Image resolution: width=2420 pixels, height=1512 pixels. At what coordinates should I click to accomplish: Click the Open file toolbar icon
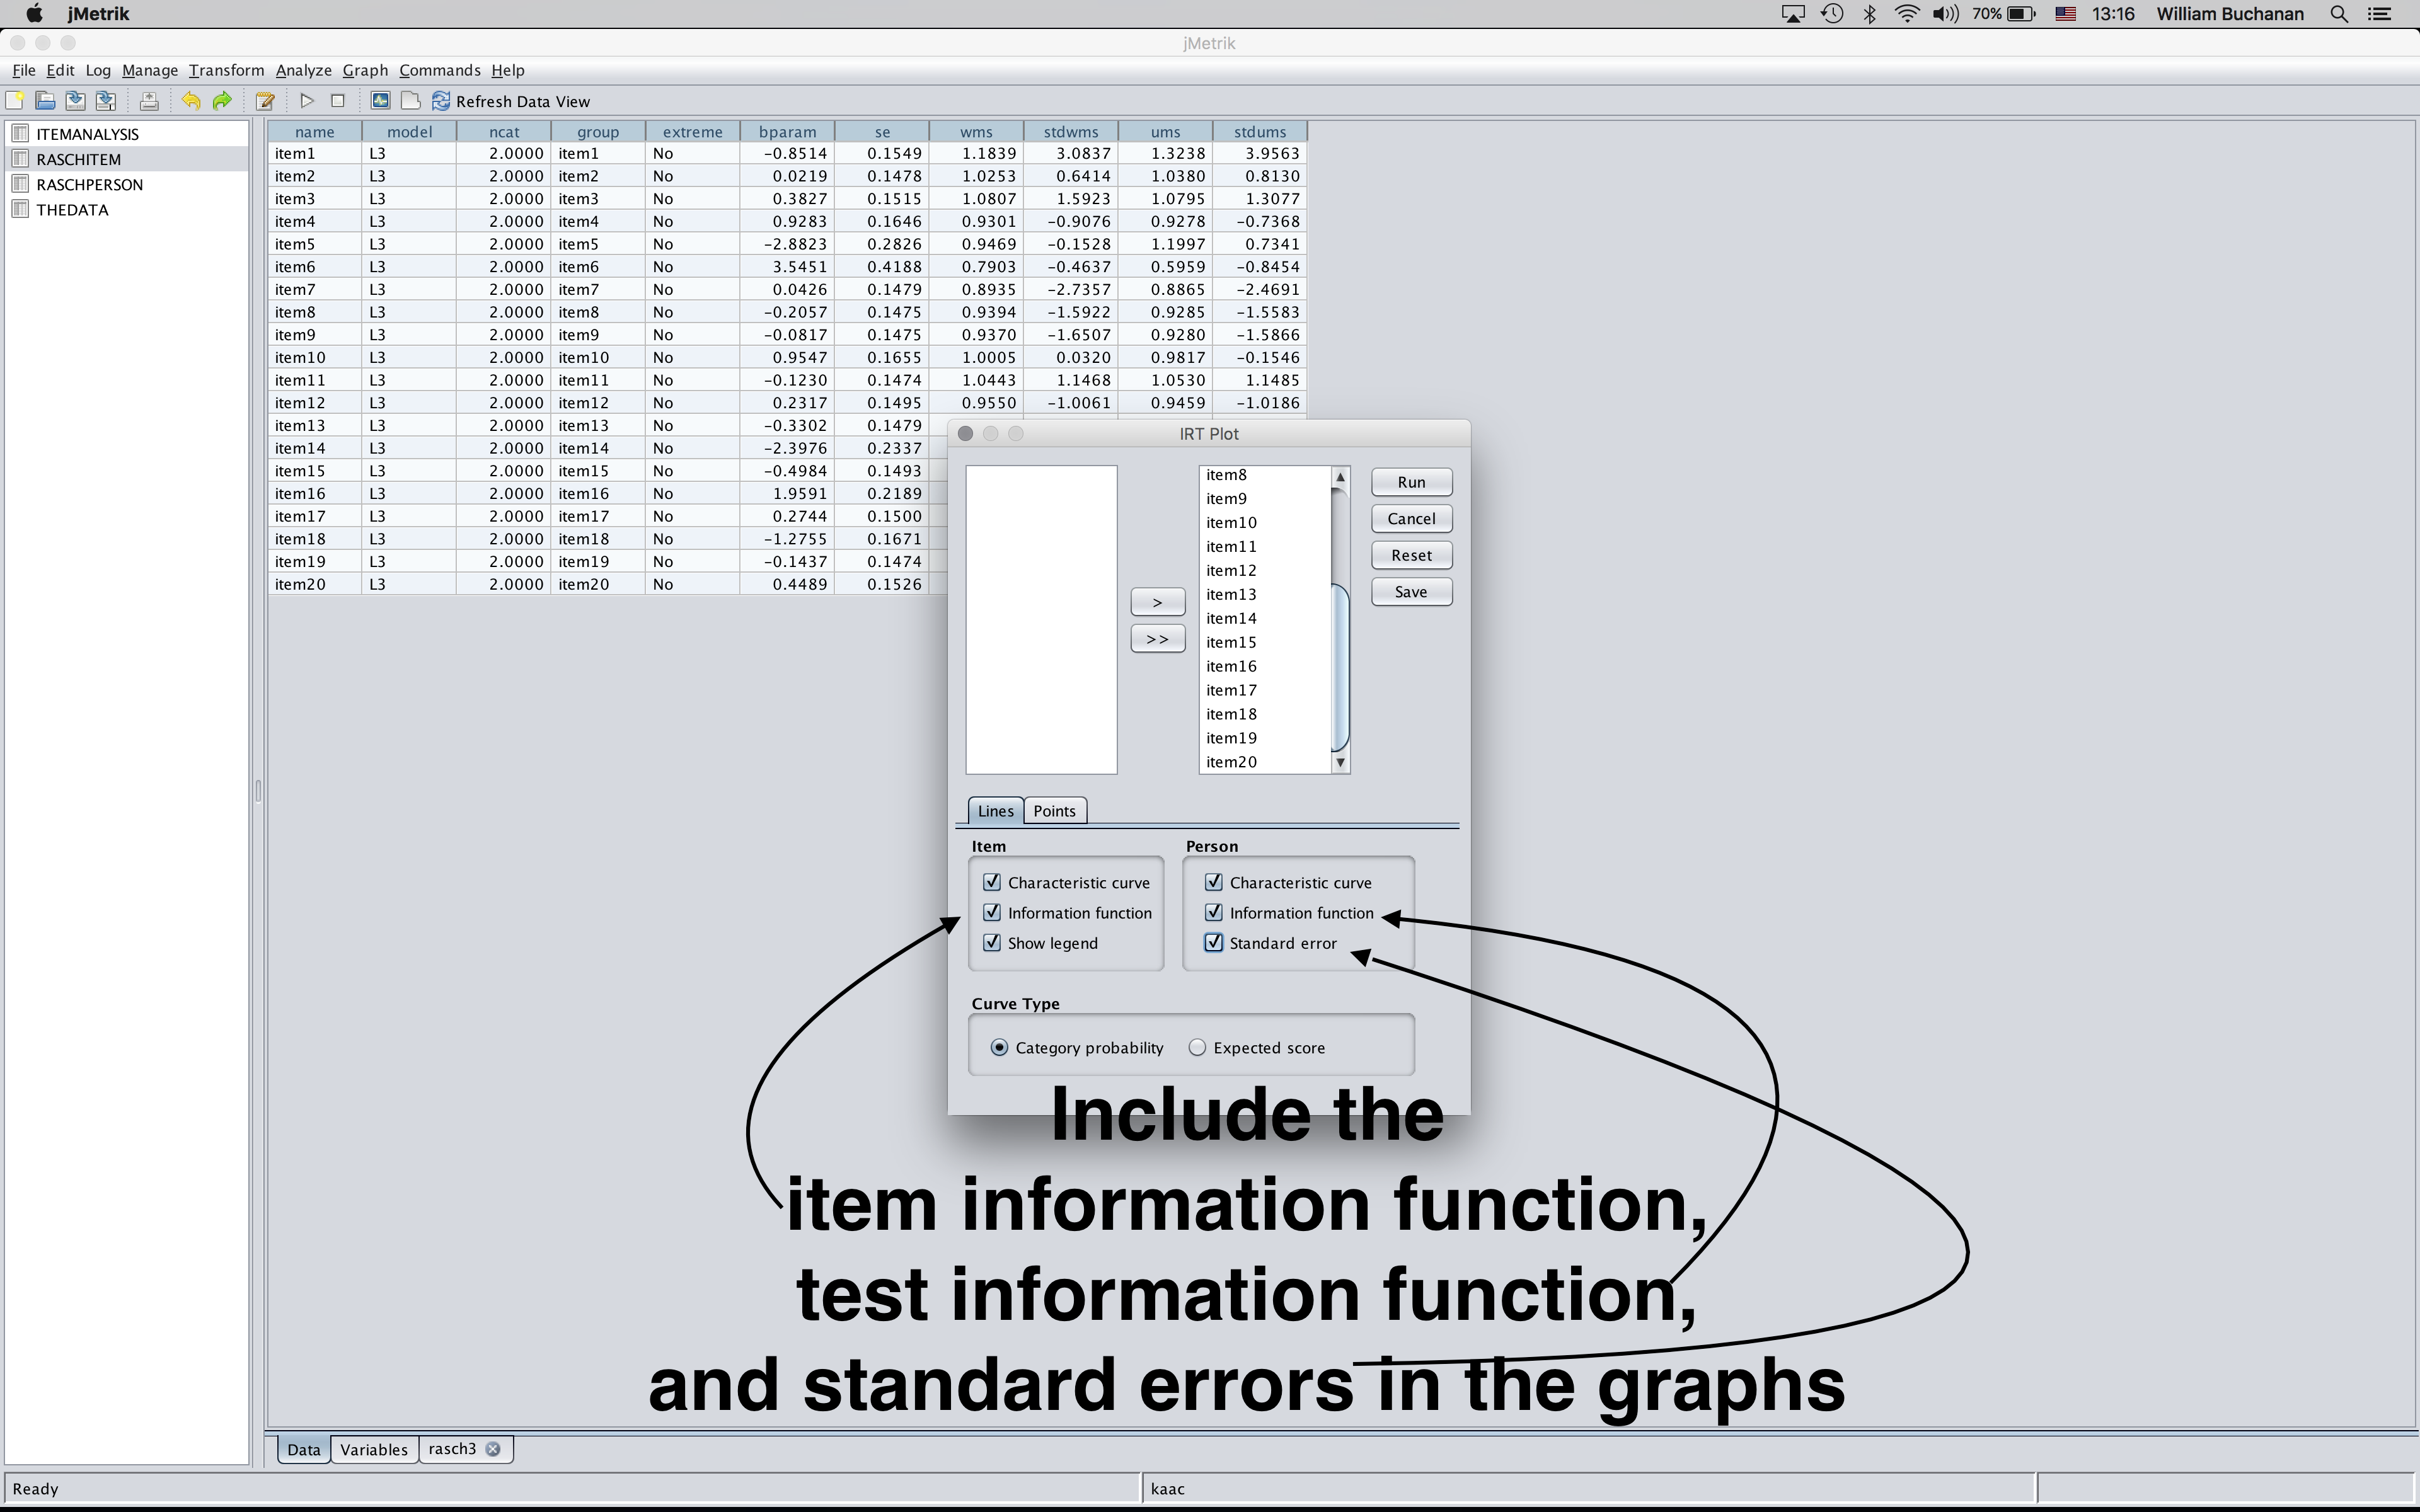pyautogui.click(x=45, y=101)
